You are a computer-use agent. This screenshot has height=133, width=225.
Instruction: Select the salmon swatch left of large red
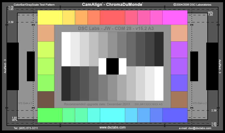(94, 17)
